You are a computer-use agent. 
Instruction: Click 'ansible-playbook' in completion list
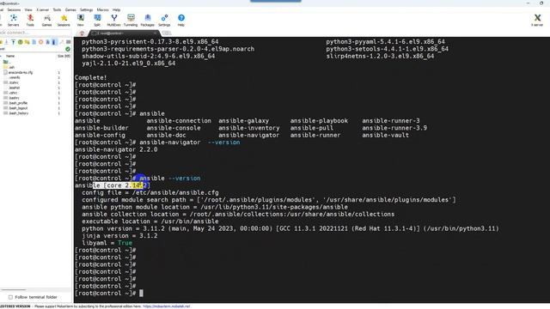click(x=319, y=121)
